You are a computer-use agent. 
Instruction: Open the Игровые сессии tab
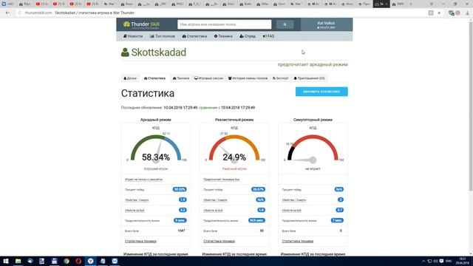click(208, 78)
